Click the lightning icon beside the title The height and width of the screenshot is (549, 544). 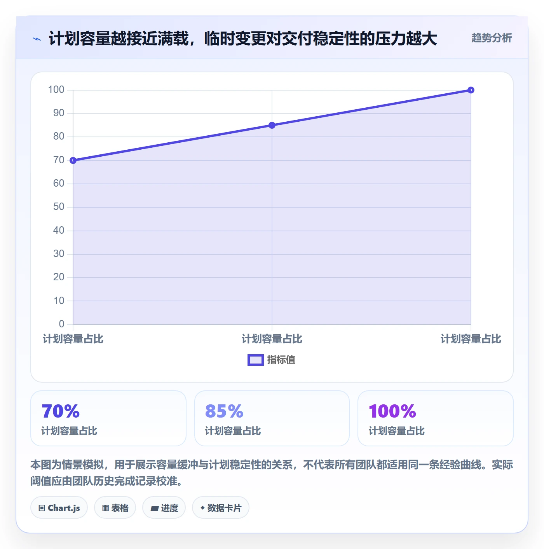coord(37,39)
